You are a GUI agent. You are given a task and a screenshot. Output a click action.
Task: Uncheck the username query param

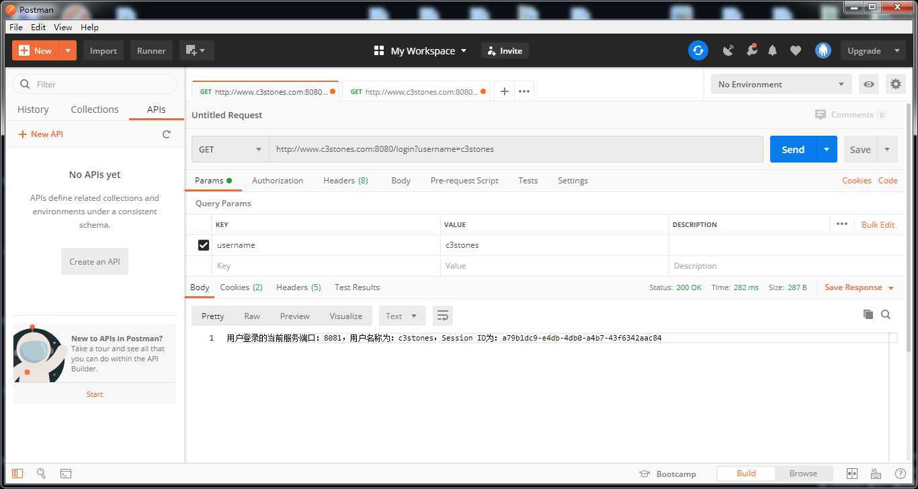coord(204,245)
